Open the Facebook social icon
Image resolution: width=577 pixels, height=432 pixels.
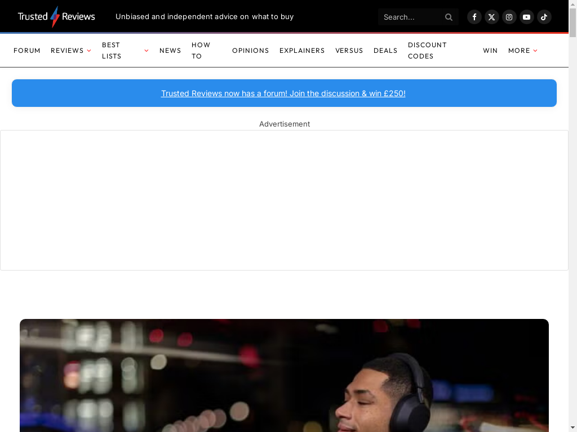(474, 17)
